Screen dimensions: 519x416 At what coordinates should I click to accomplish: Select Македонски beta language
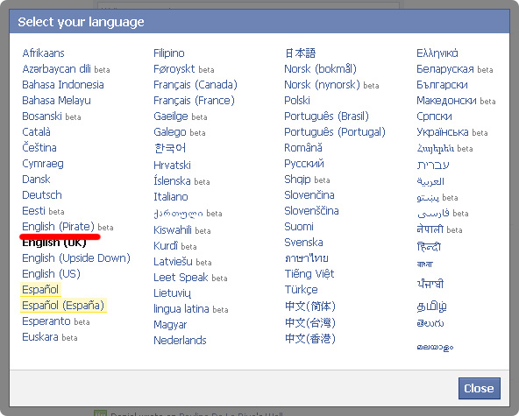pos(446,100)
